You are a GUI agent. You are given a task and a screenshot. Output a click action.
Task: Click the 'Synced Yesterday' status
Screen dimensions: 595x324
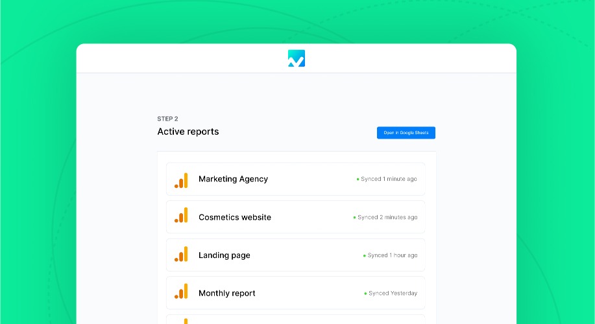(x=391, y=294)
